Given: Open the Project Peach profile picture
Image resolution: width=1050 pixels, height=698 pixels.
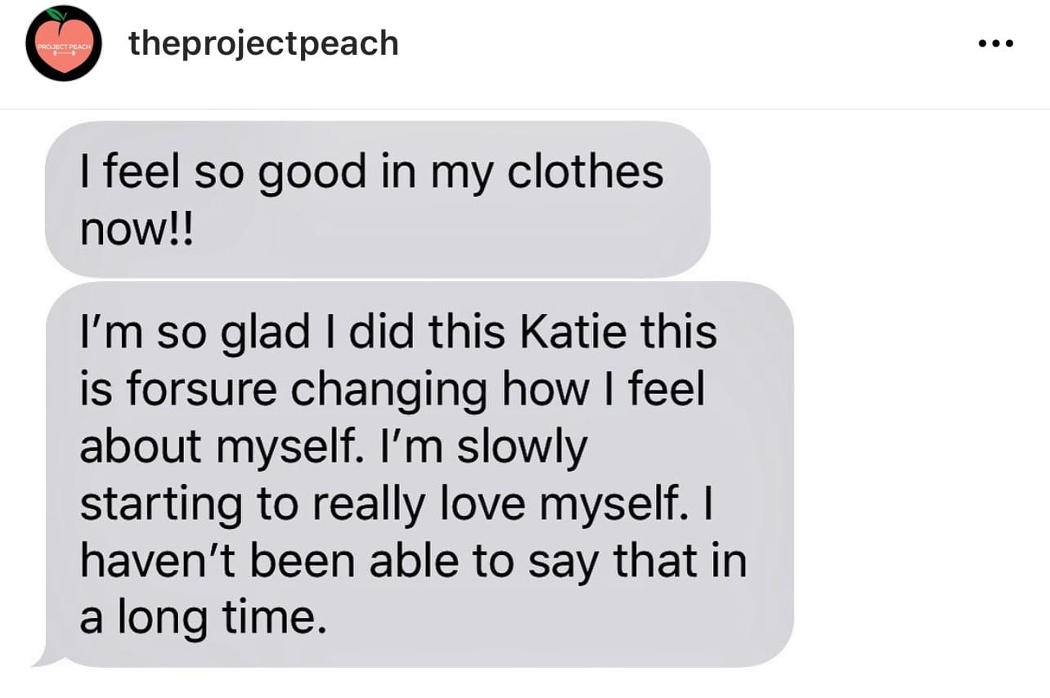Looking at the screenshot, I should click(x=63, y=43).
